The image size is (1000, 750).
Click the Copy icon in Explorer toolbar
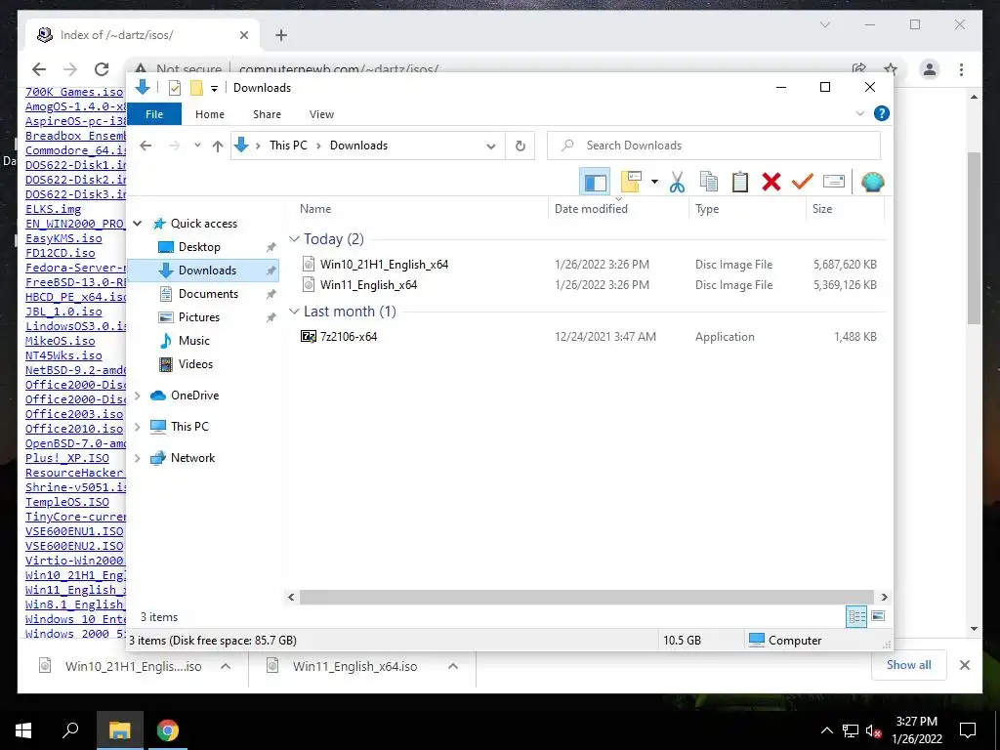(708, 183)
